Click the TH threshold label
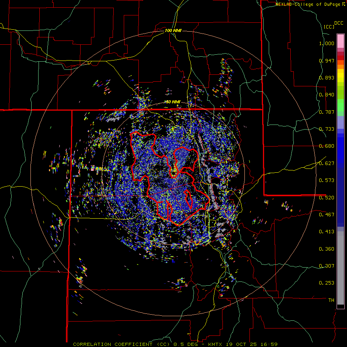The image size is (347, 347). [331, 300]
